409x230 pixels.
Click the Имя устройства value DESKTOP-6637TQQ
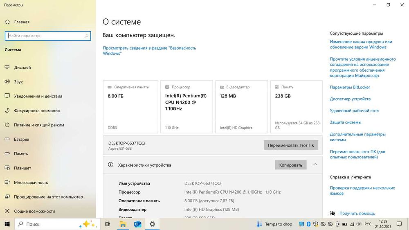(x=203, y=183)
